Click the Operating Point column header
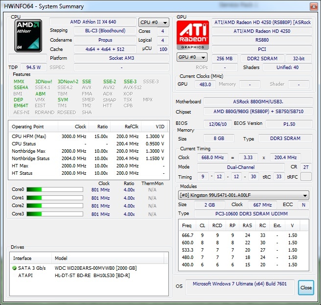Viewport: 321px width, 305px height. [33, 127]
